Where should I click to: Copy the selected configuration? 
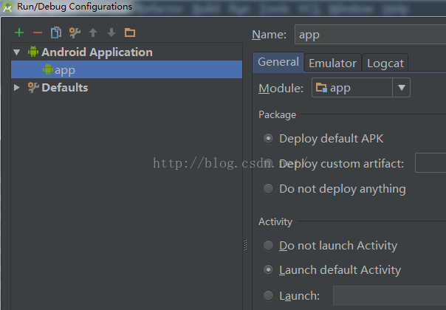coord(56,32)
